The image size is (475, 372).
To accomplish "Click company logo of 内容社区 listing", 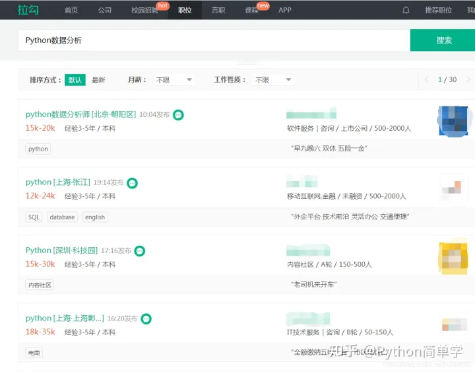I will (453, 258).
